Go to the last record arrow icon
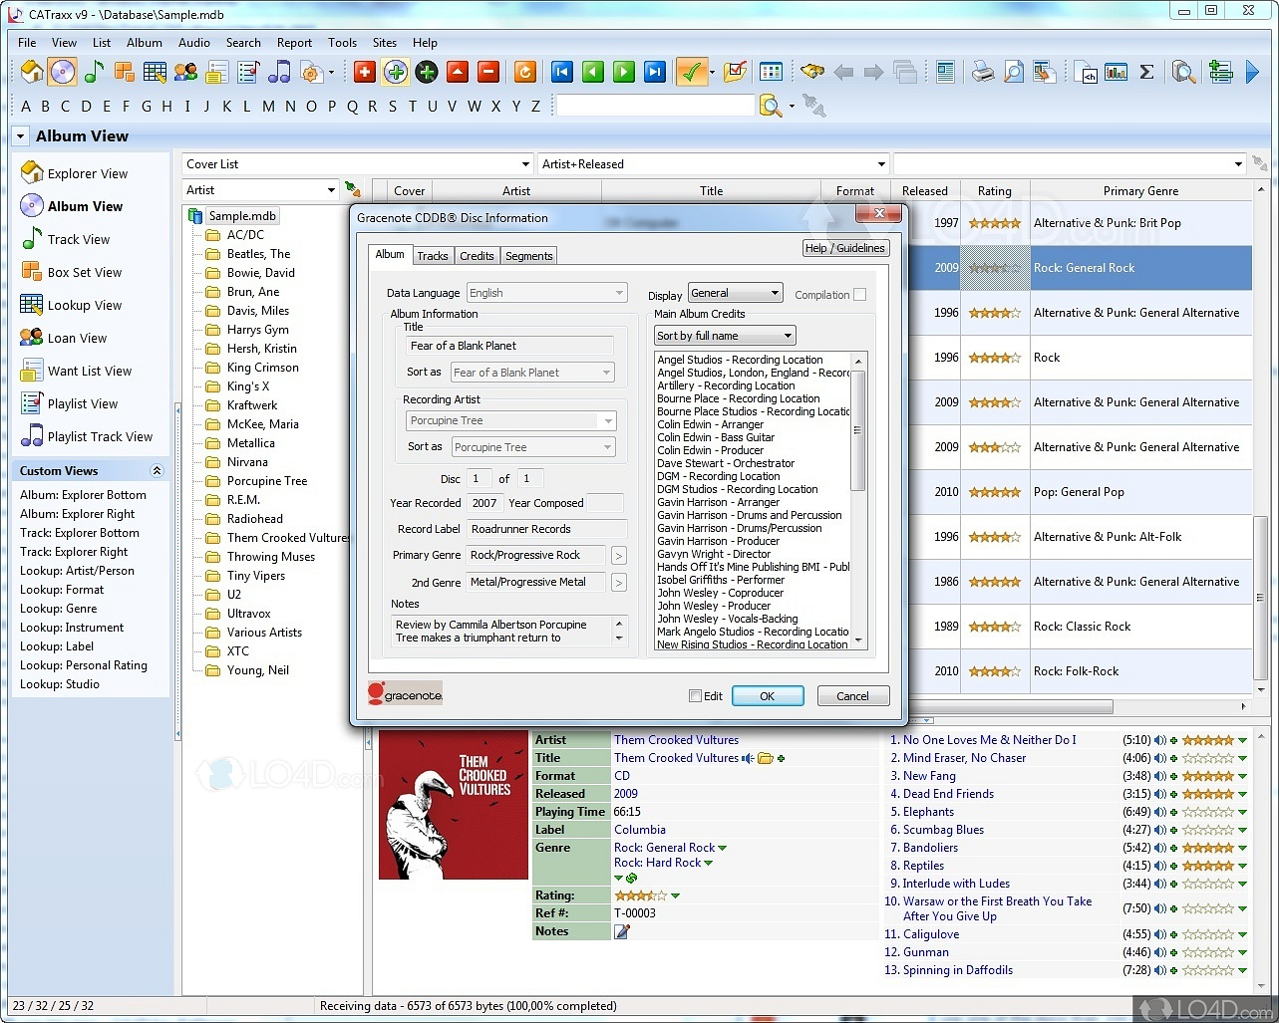 654,72
